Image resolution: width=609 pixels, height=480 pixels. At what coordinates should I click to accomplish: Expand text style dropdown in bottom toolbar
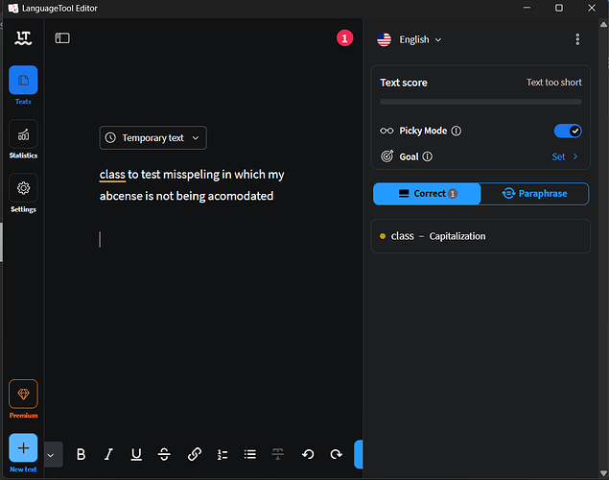[x=51, y=454]
